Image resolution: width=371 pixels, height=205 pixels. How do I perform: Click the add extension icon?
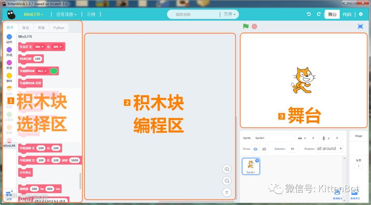[x=9, y=195]
